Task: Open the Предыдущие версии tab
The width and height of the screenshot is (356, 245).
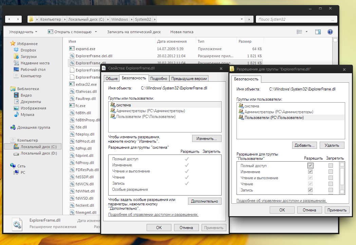Action: 189,78
